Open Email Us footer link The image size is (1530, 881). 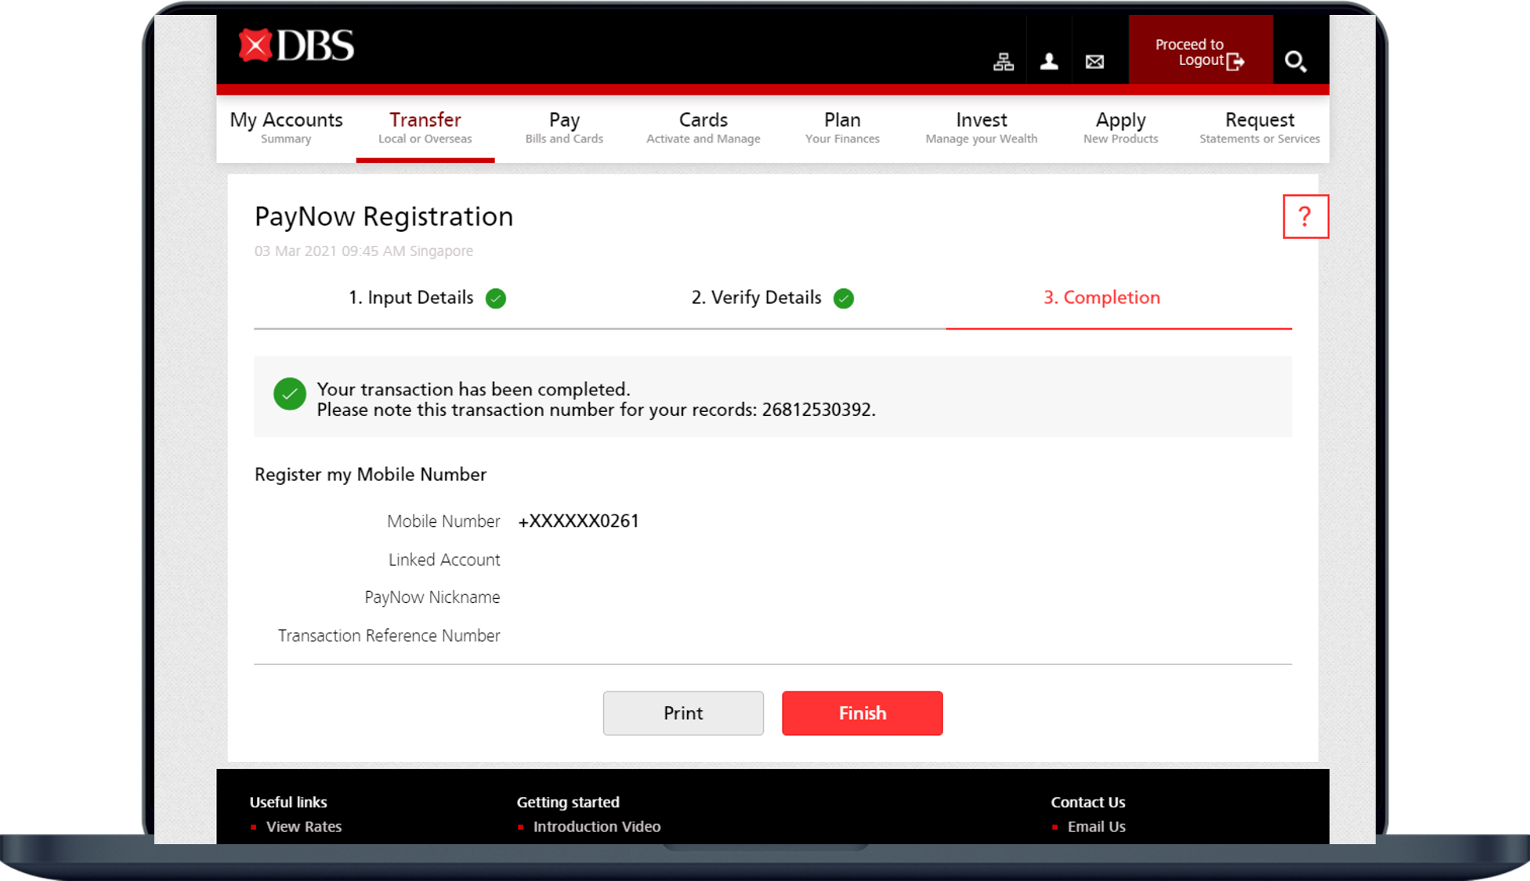pyautogui.click(x=1097, y=826)
